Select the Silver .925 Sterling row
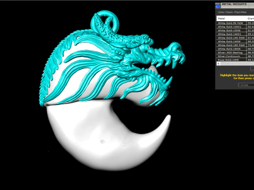The width and height of the screenshot is (254, 190). [x=235, y=53]
